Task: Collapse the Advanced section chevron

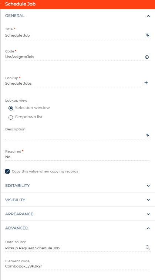Action: (148, 228)
